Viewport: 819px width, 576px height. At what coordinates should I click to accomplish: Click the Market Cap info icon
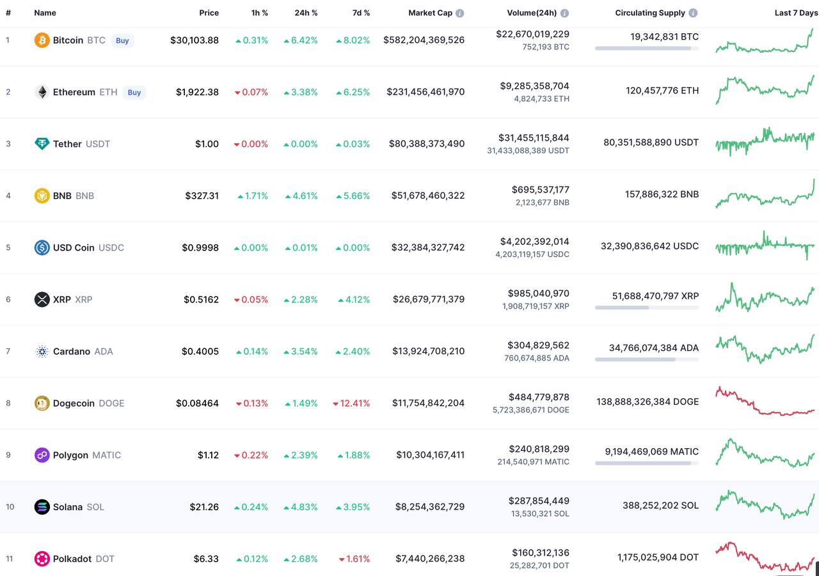(x=460, y=13)
